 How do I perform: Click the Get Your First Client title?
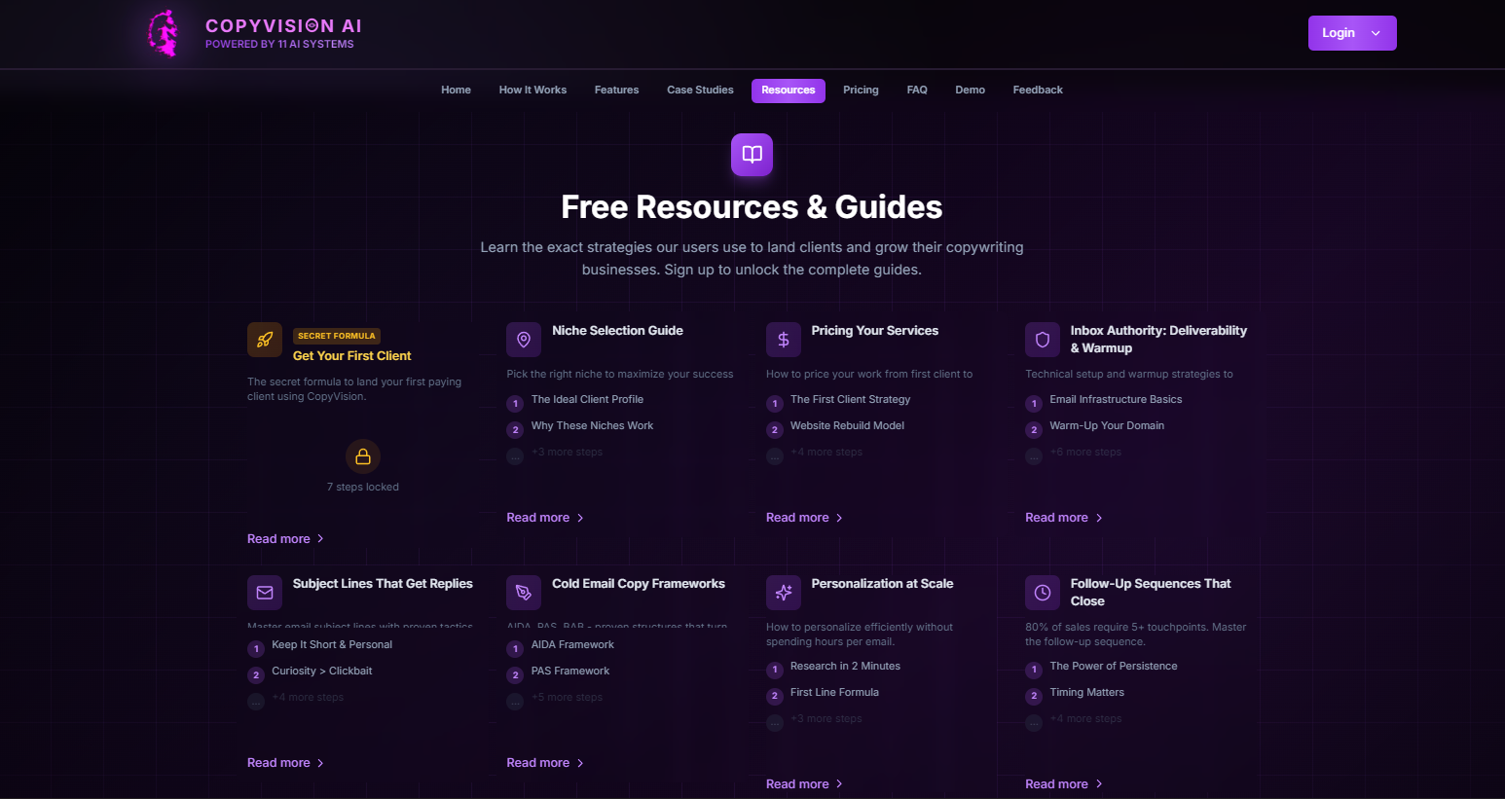(x=352, y=356)
